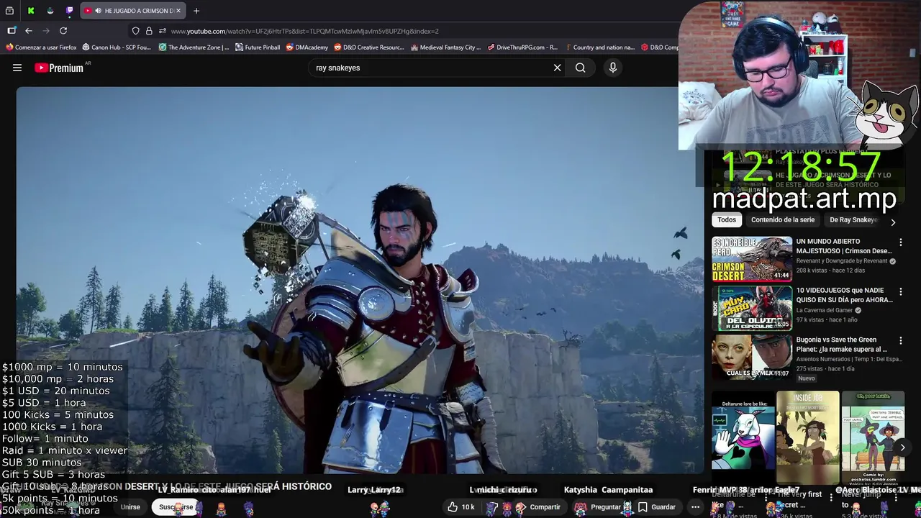The height and width of the screenshot is (518, 921).
Task: Like the video (10 k)
Action: pos(460,507)
